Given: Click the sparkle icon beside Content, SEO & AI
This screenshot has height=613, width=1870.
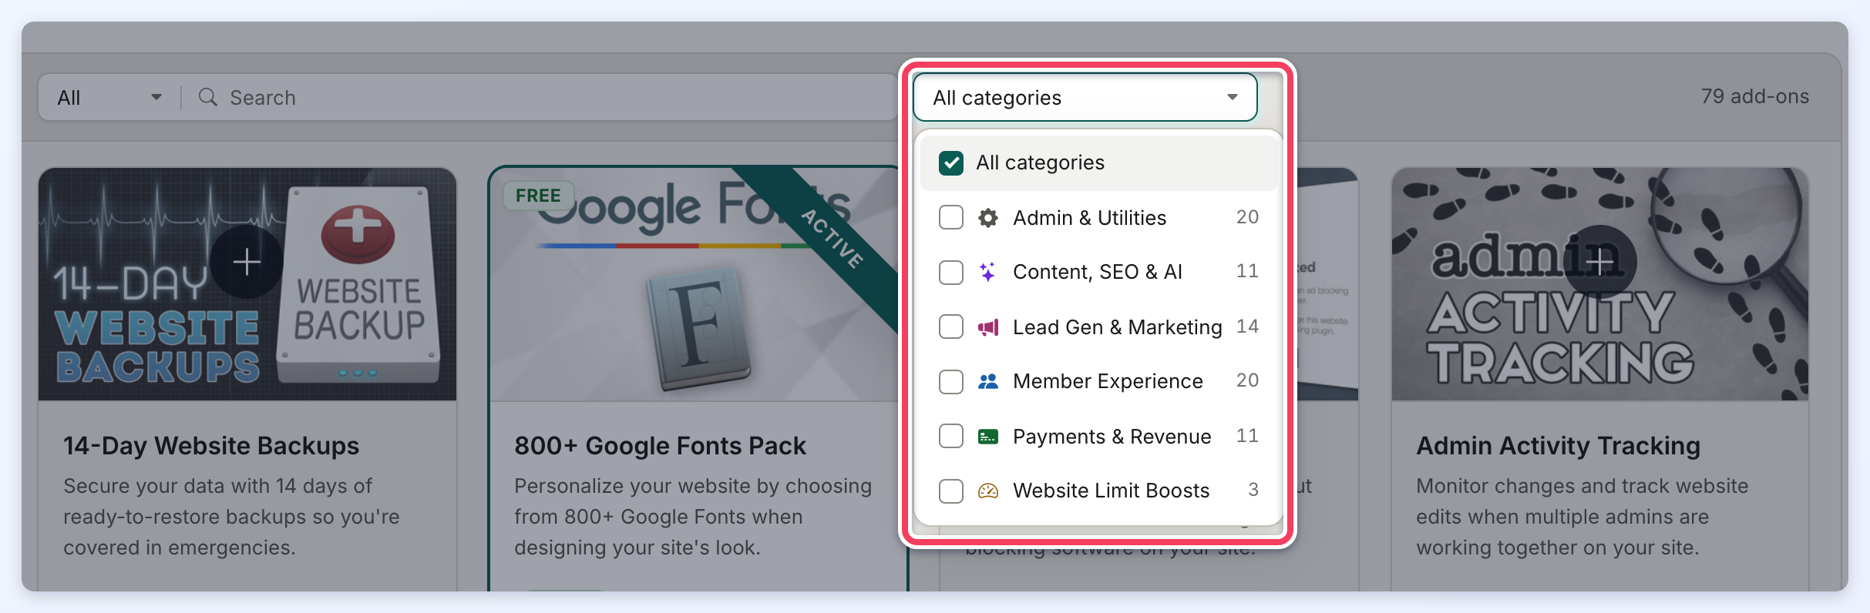Looking at the screenshot, I should tap(987, 272).
